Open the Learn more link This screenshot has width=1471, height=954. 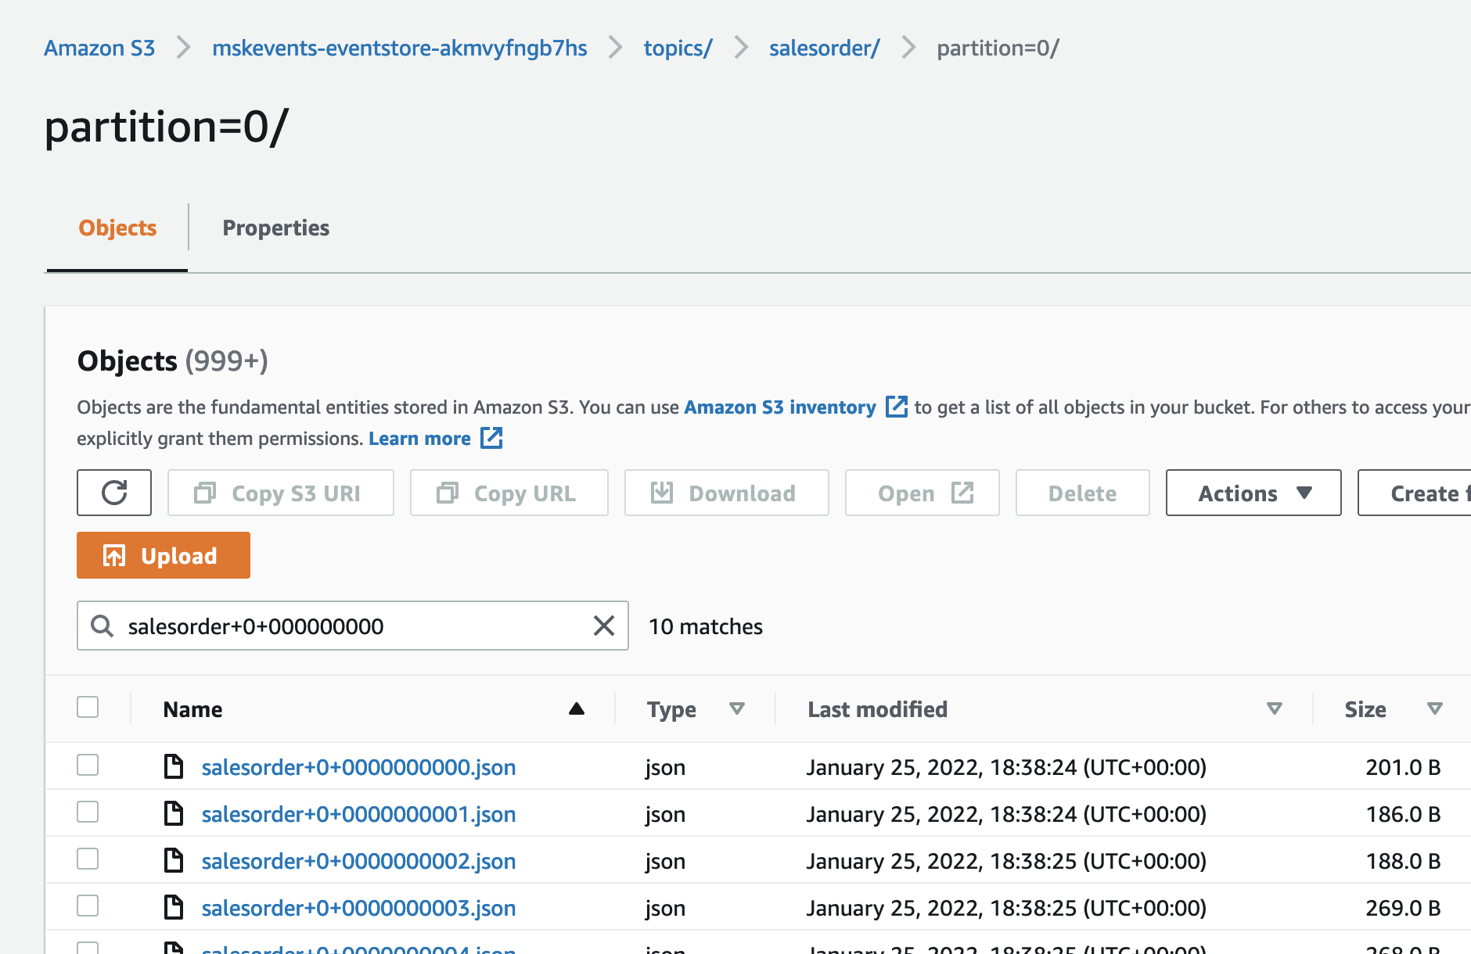(419, 438)
